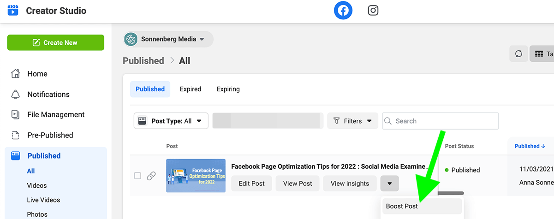Click the View insights button

coord(350,183)
